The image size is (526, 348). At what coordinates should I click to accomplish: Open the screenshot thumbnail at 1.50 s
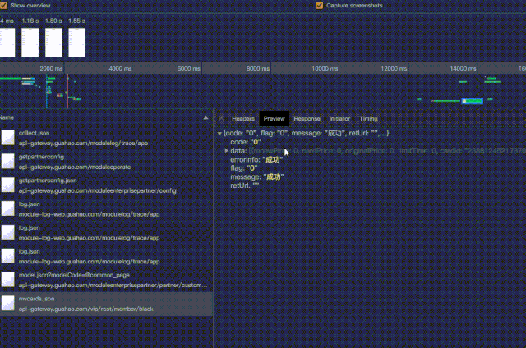pos(53,43)
